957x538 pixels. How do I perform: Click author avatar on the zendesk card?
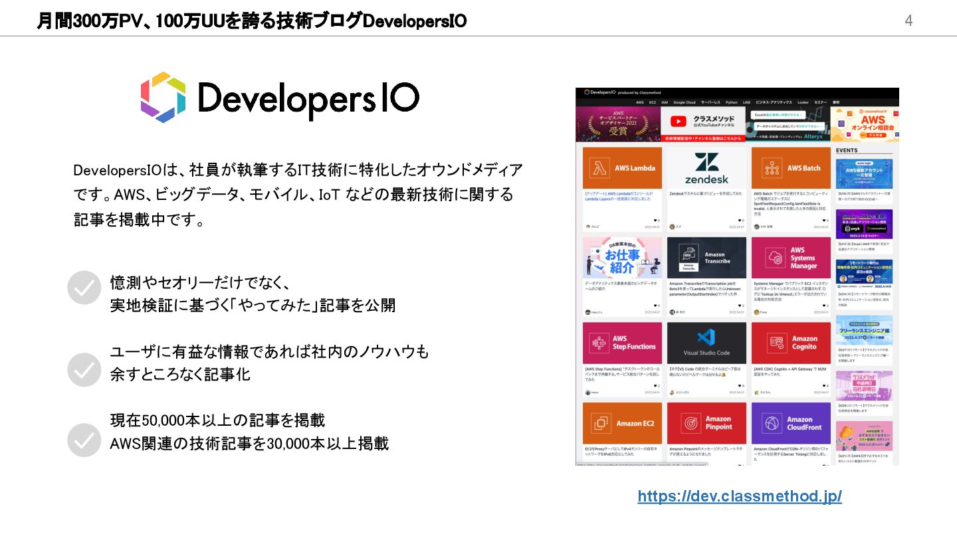(x=672, y=226)
